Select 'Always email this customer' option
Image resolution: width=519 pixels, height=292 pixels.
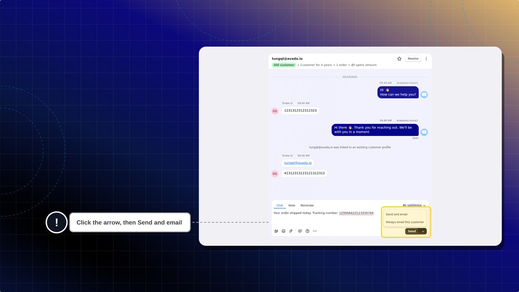[405, 222]
